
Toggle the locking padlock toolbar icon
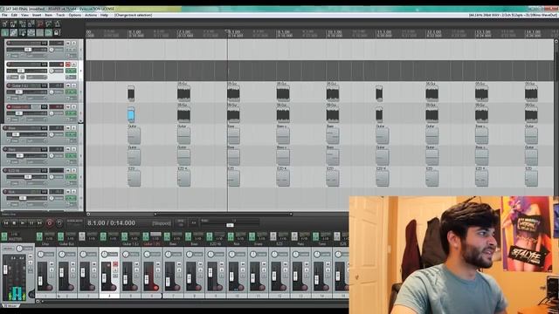57,33
